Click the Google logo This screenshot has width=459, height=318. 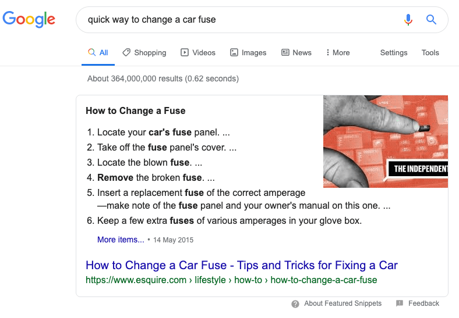coord(29,19)
